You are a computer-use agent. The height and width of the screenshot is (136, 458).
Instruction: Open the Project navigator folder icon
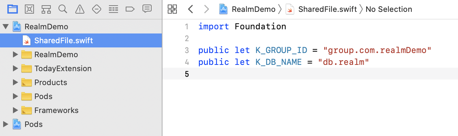coord(13,9)
